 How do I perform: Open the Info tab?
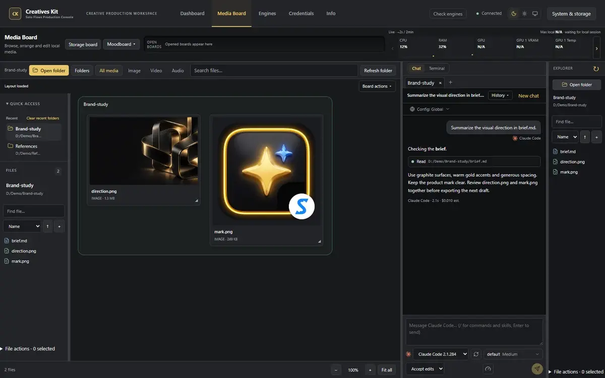(x=331, y=14)
